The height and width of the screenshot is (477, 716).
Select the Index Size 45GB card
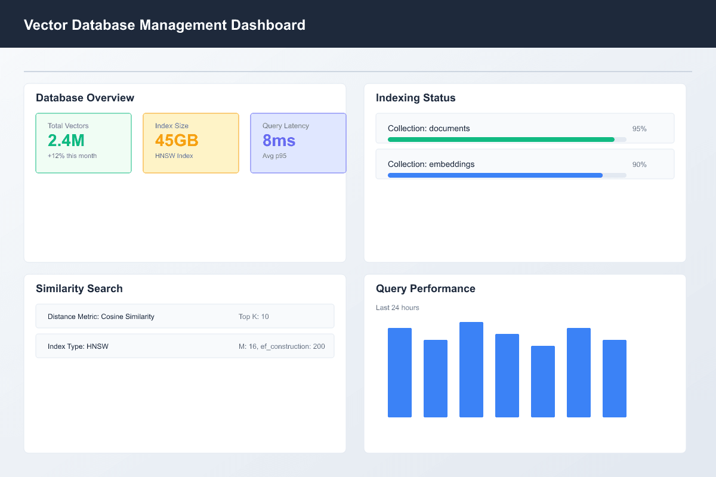[191, 143]
